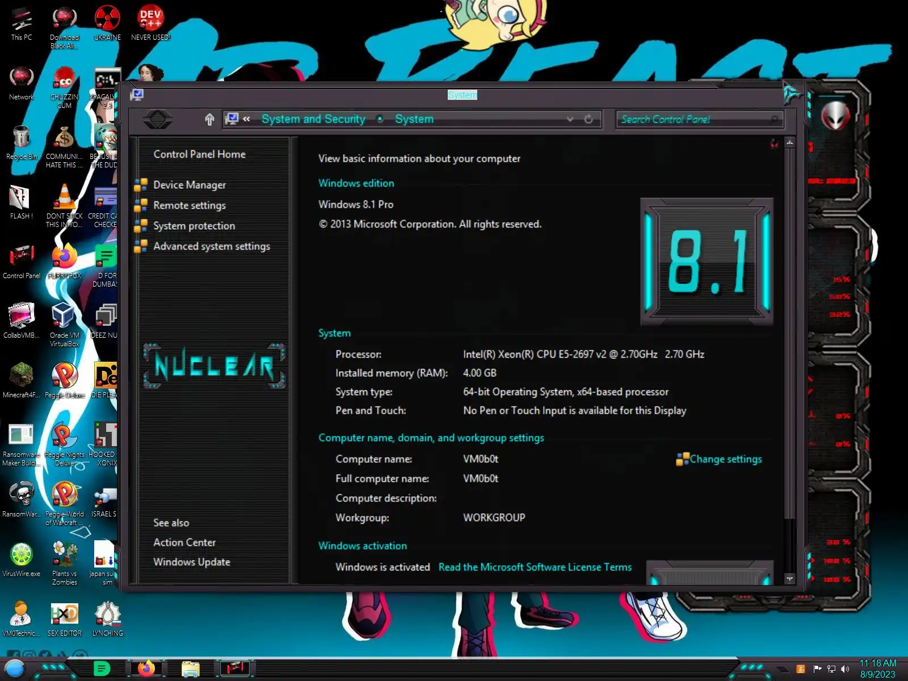Click the Change settings link
This screenshot has width=908, height=681.
726,459
